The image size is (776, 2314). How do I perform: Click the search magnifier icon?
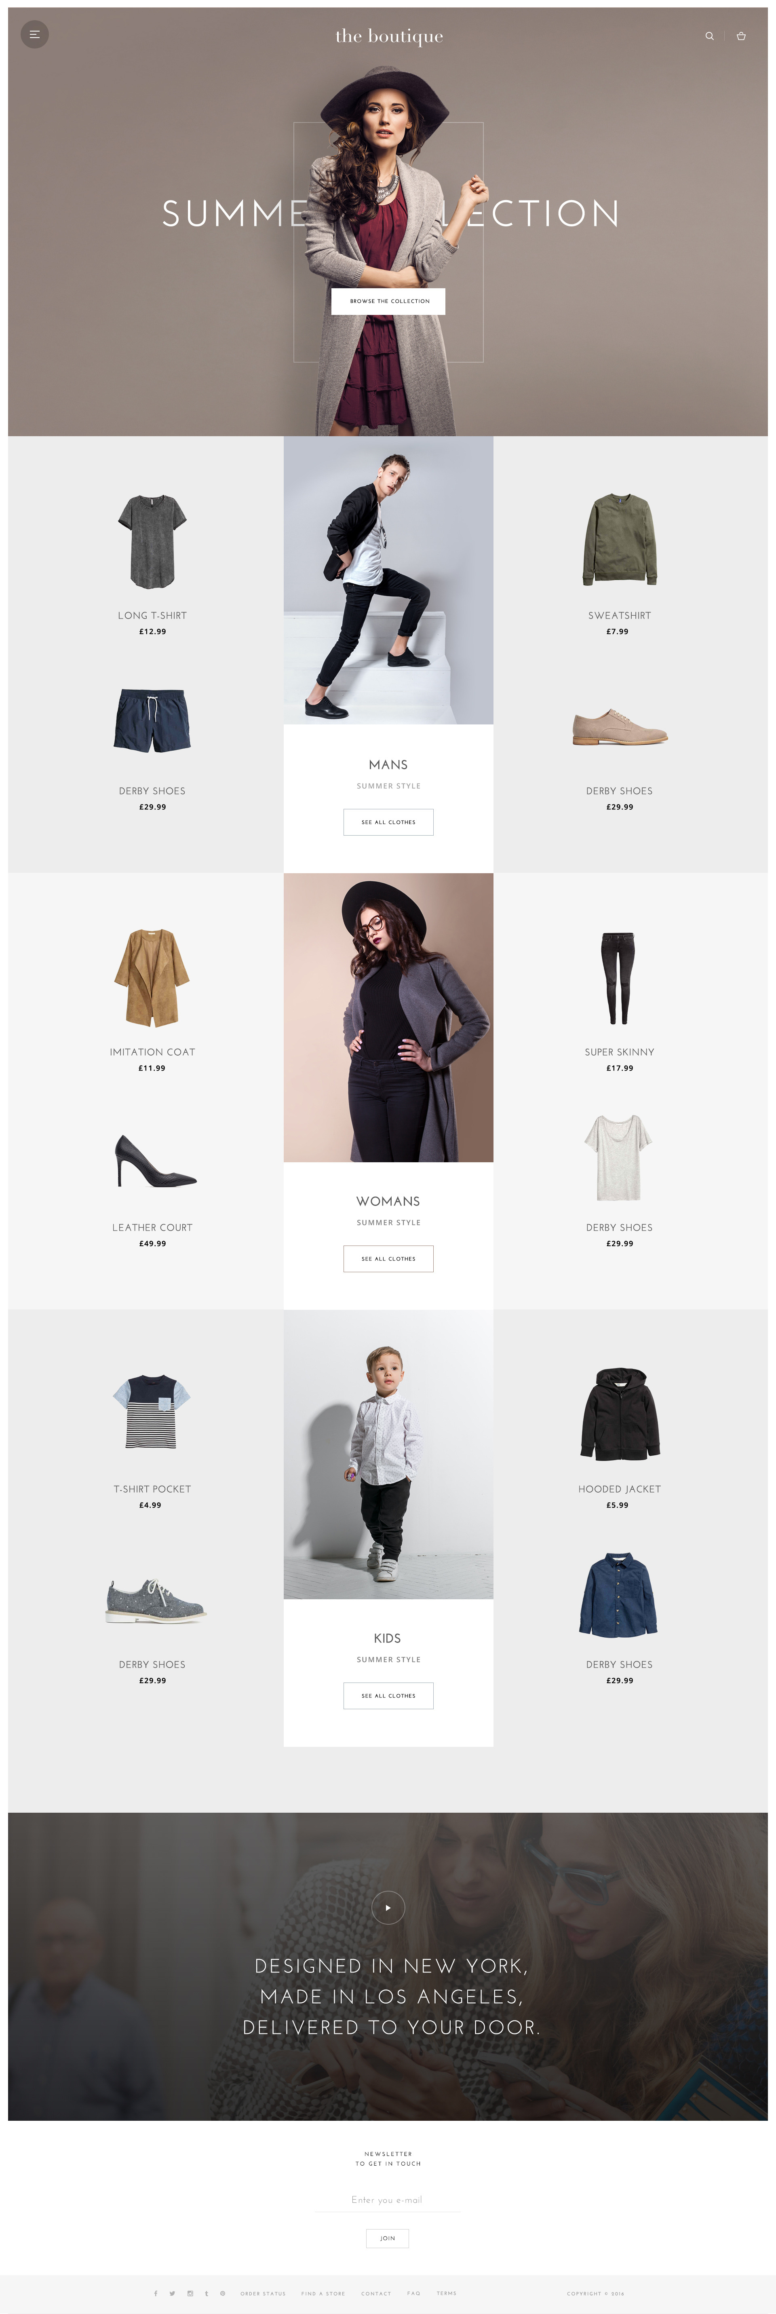coord(710,36)
